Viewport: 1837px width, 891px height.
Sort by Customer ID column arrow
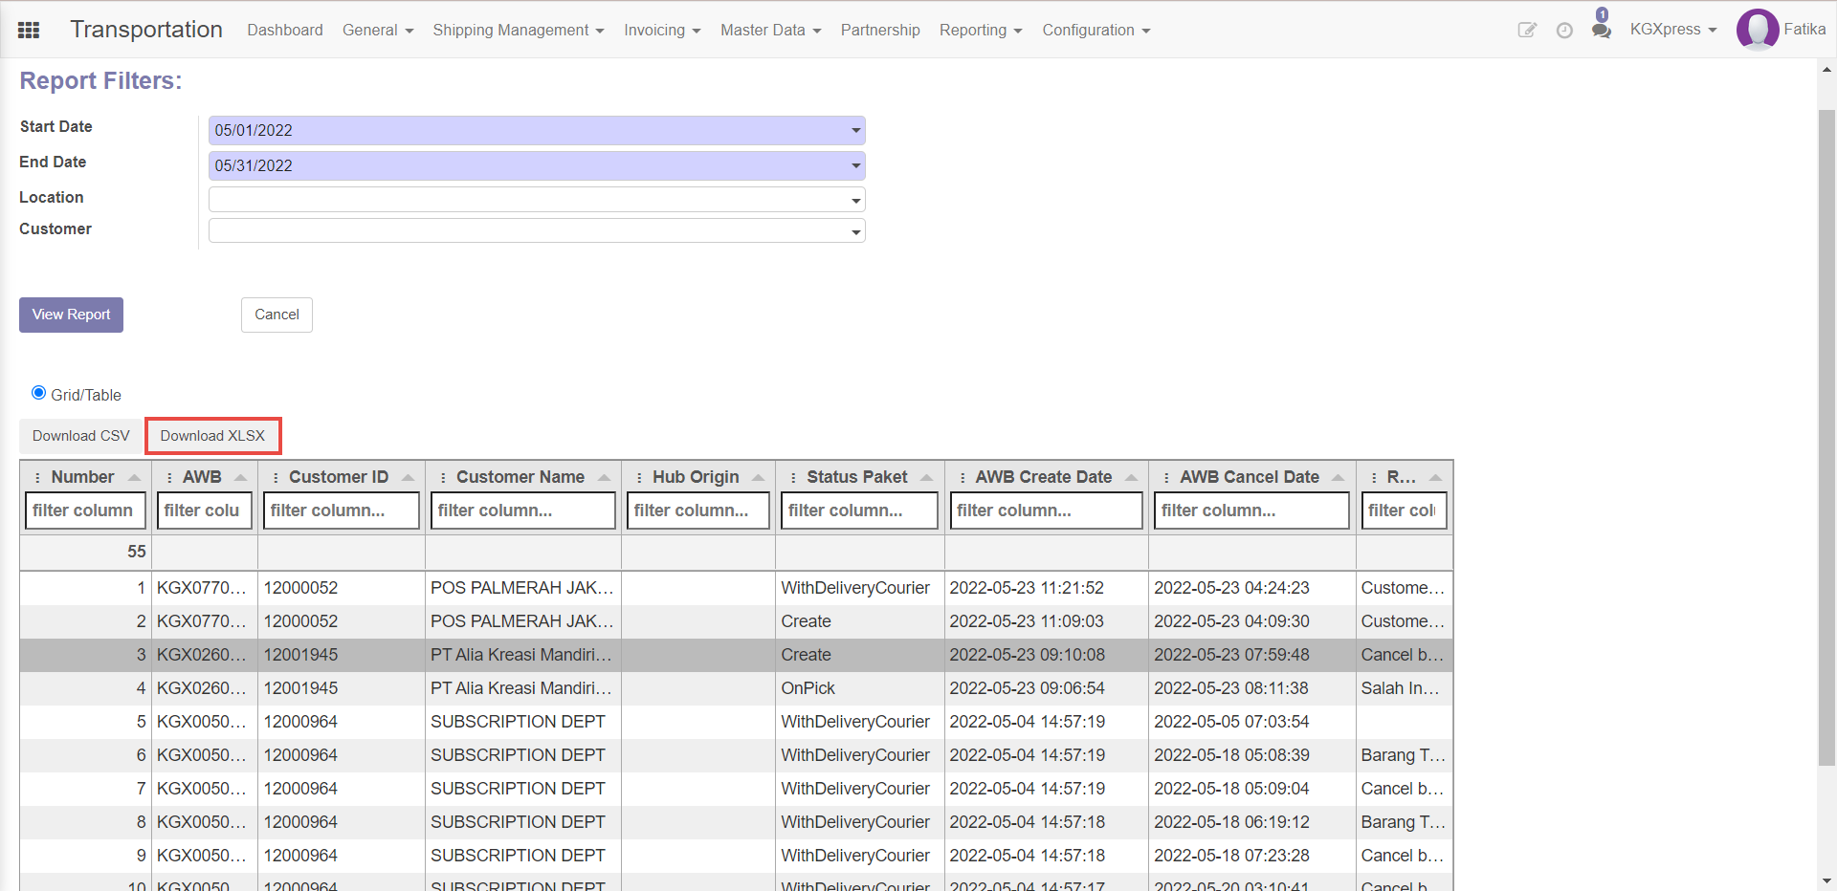[408, 477]
